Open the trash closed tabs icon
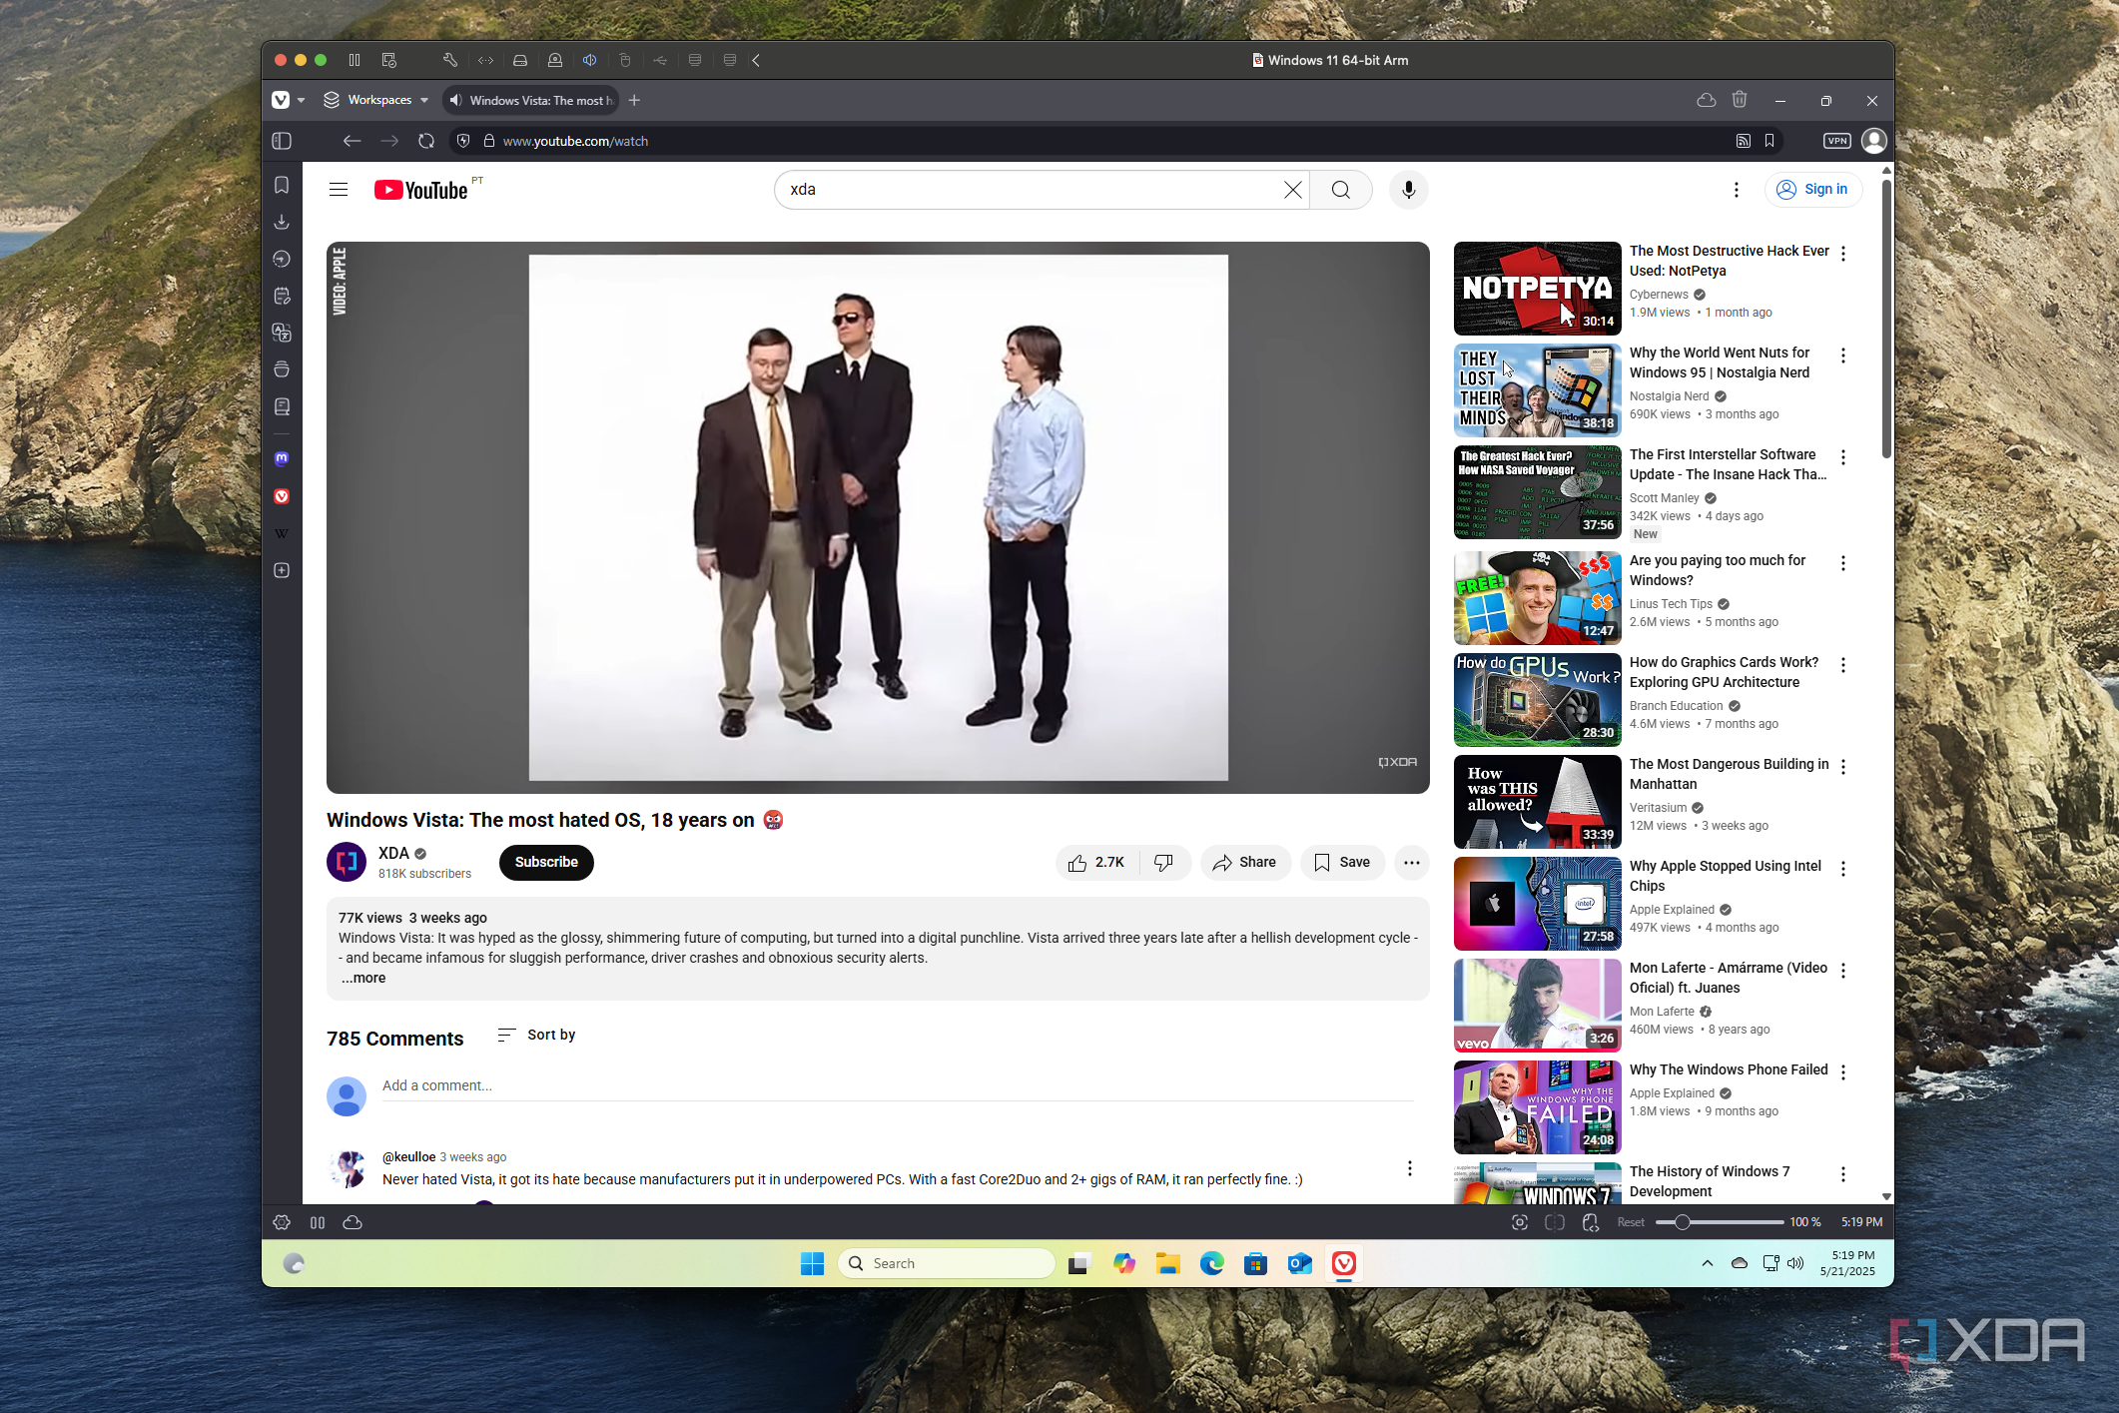2119x1413 pixels. click(x=1740, y=100)
